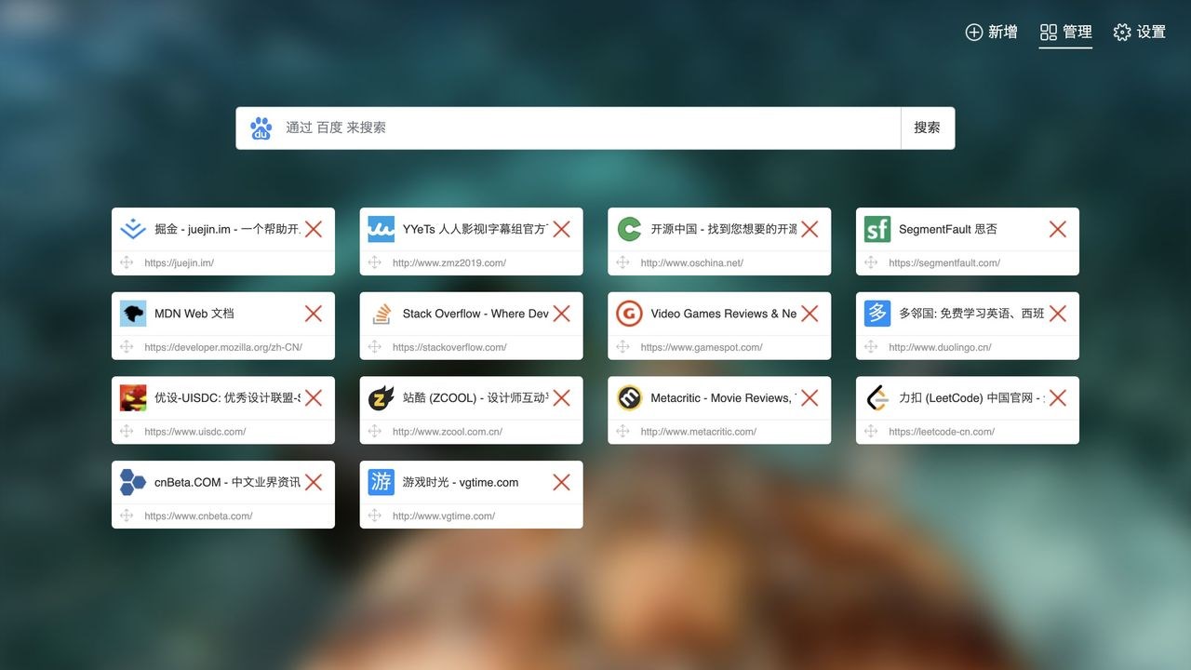Click the 掘金 juejin.im site icon
The image size is (1191, 670).
click(x=133, y=229)
